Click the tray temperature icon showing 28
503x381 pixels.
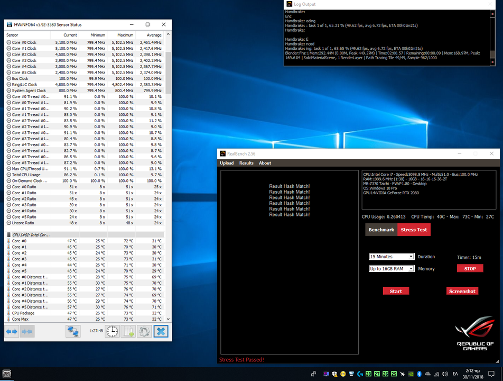tap(368, 374)
